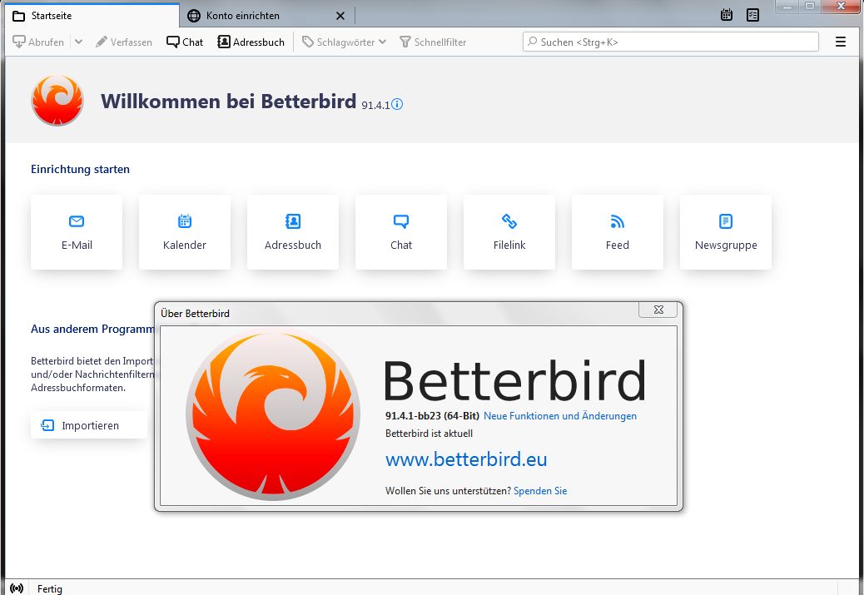Focus the Suchen search field
This screenshot has height=595, width=864.
pyautogui.click(x=671, y=42)
